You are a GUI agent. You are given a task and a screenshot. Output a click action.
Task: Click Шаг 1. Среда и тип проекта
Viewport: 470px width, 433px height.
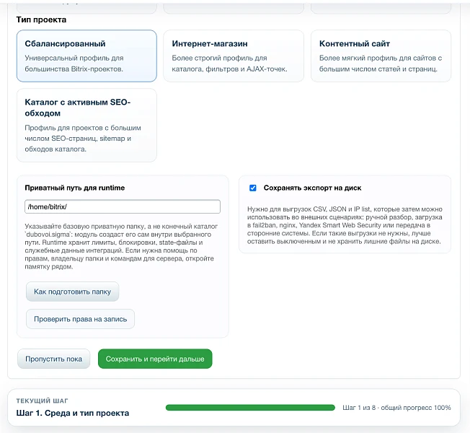73,413
